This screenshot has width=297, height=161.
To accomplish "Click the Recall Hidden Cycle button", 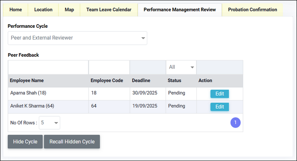I will click(x=72, y=142).
